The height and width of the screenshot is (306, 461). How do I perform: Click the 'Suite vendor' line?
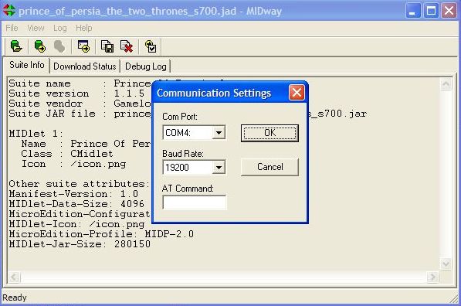pos(80,104)
